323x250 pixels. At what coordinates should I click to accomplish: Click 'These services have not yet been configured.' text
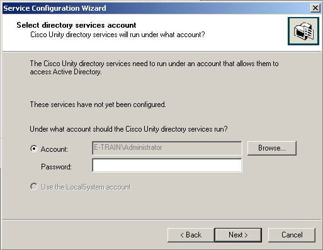tap(98, 105)
